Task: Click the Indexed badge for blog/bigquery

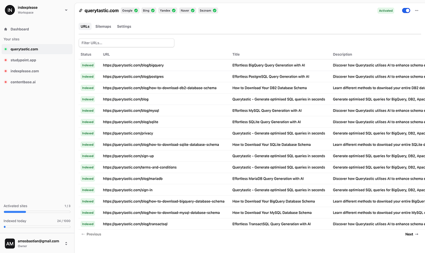Action: [x=88, y=65]
